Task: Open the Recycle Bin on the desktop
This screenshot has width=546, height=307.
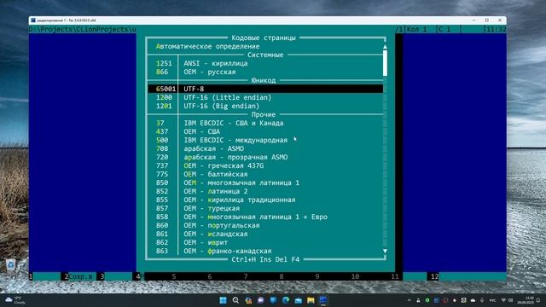Action: point(11,265)
